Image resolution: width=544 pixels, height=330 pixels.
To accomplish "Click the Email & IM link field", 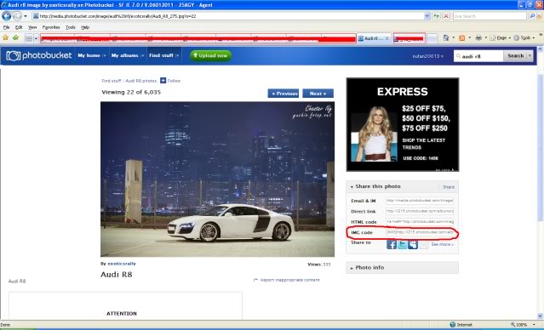I will pyautogui.click(x=420, y=201).
